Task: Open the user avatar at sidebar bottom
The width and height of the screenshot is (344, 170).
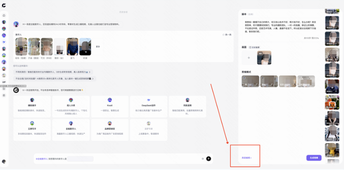Action: pos(4,162)
